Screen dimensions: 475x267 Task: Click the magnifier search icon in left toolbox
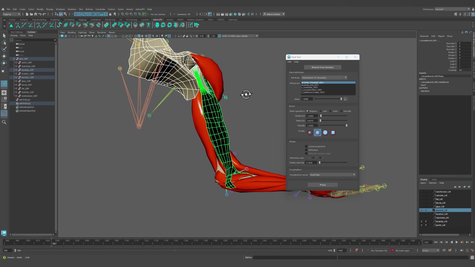(4, 122)
